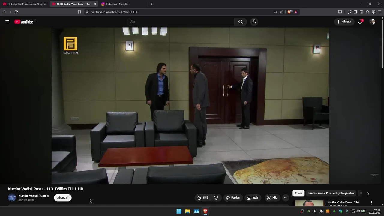Download the video using İndir
384x216 pixels.
[x=253, y=198]
